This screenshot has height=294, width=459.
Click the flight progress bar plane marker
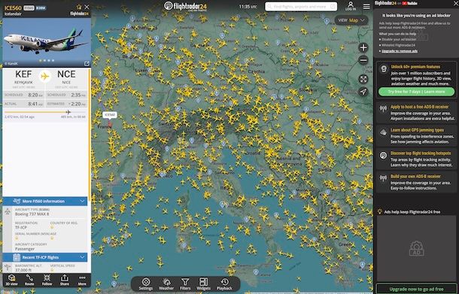(68, 112)
